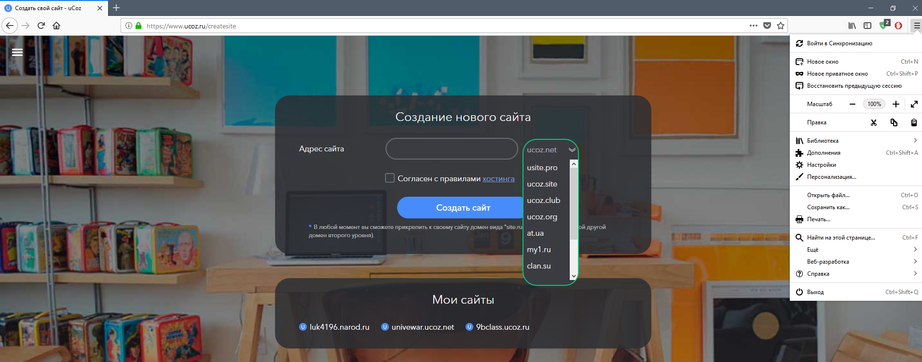
Task: Save page to Pocket icon
Action: tap(767, 26)
